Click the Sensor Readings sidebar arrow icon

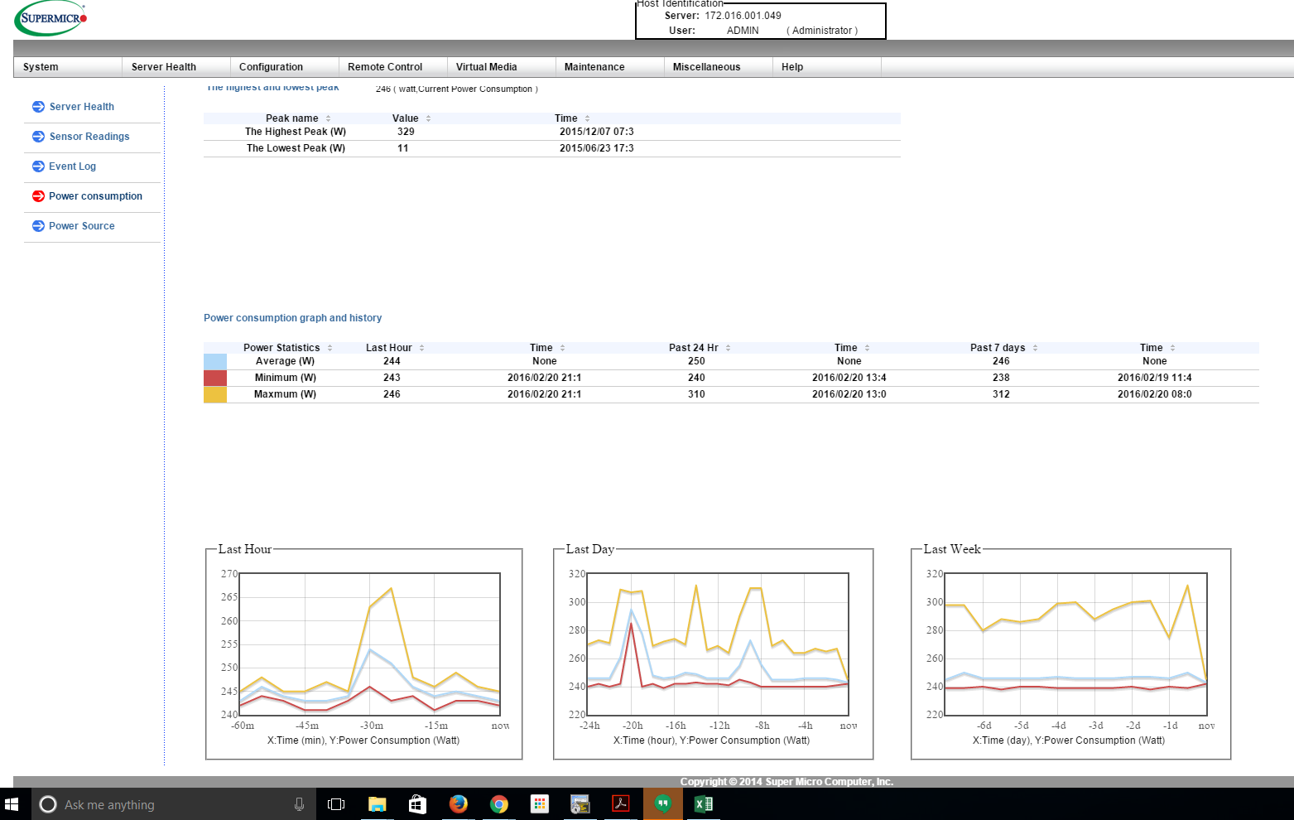[x=38, y=137]
